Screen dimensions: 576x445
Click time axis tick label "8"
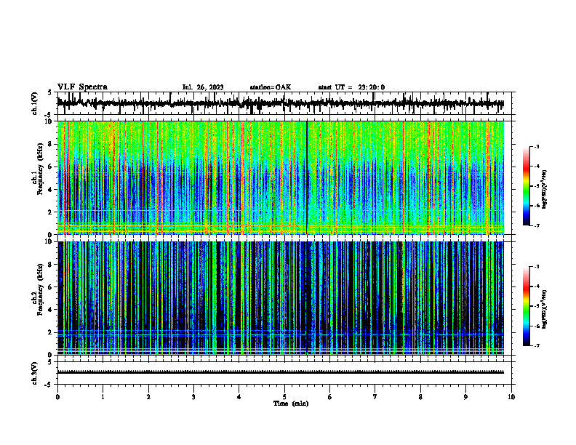point(420,397)
